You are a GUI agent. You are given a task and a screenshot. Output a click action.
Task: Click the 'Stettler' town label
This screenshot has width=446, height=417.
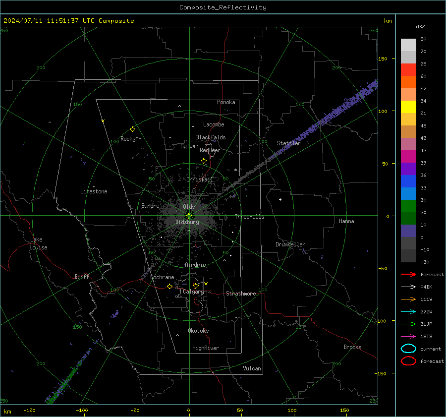289,143
